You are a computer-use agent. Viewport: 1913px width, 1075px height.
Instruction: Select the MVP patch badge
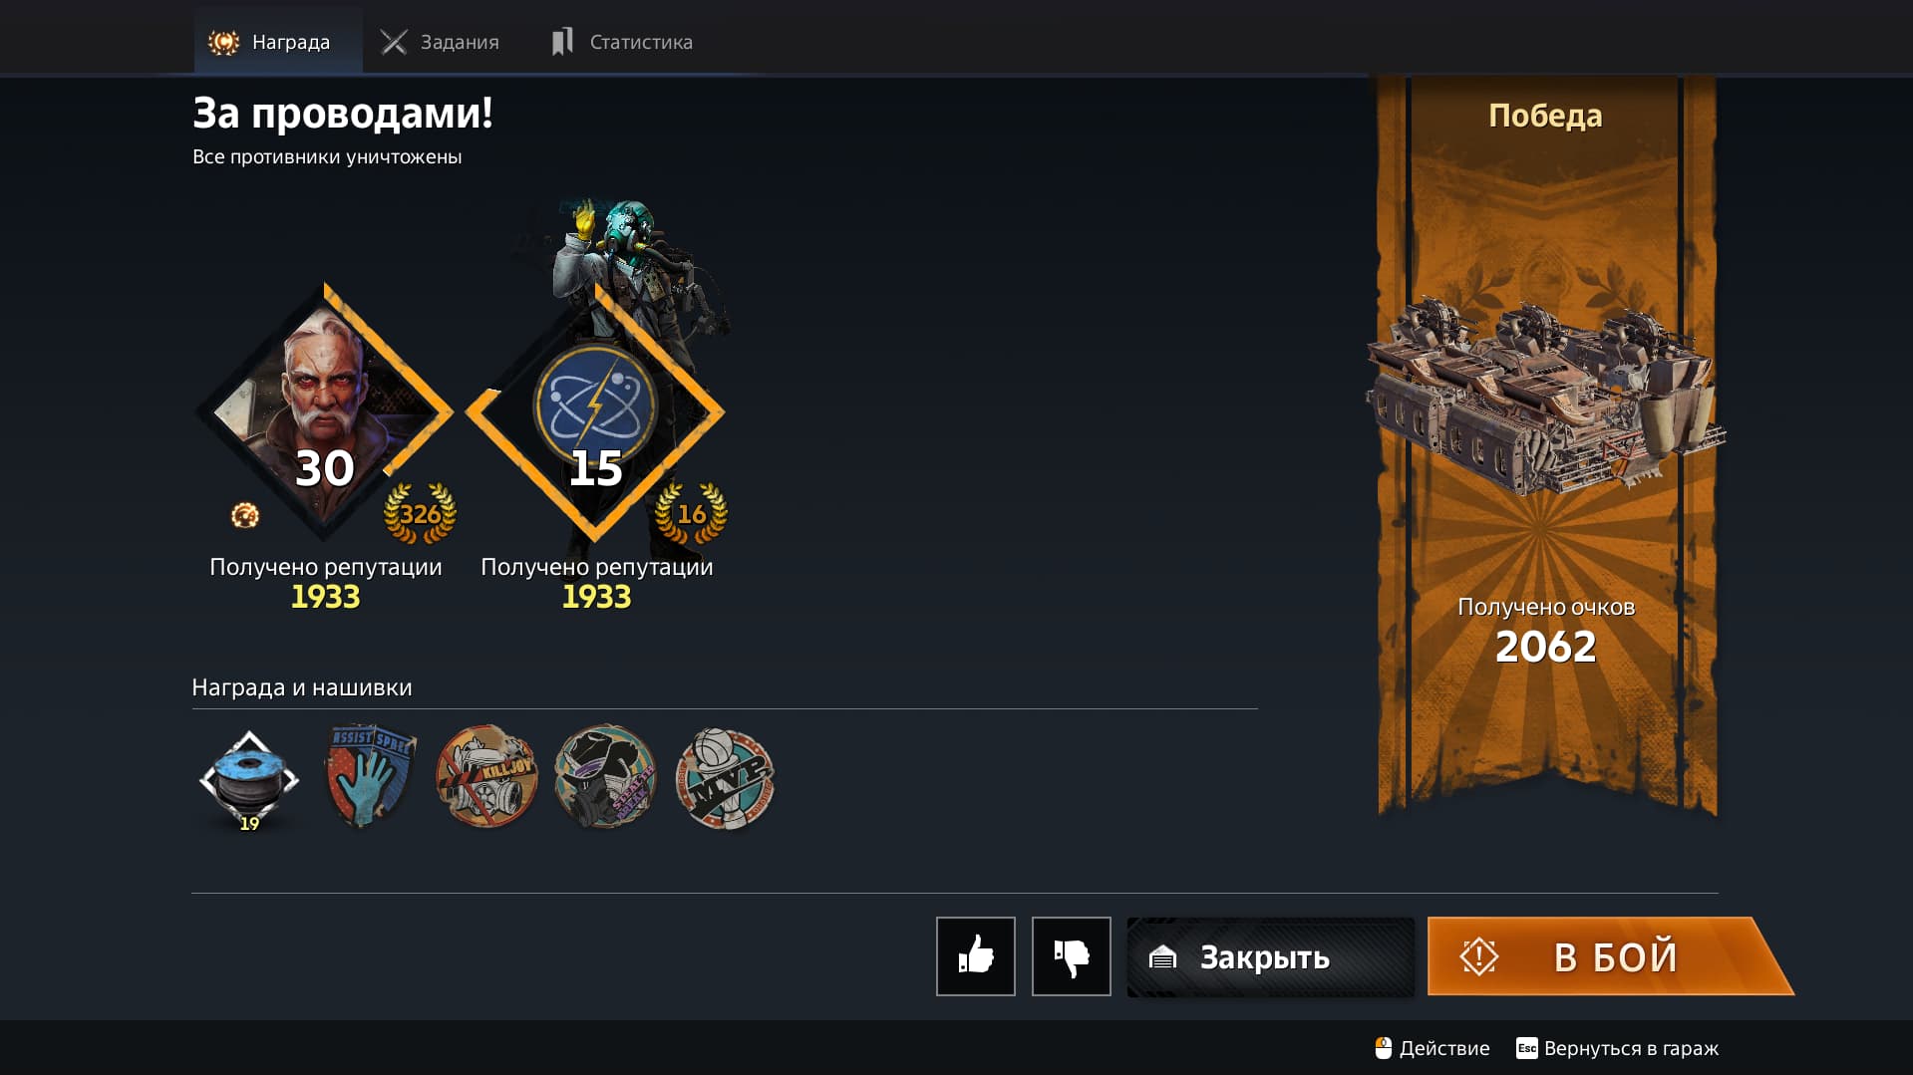(725, 778)
